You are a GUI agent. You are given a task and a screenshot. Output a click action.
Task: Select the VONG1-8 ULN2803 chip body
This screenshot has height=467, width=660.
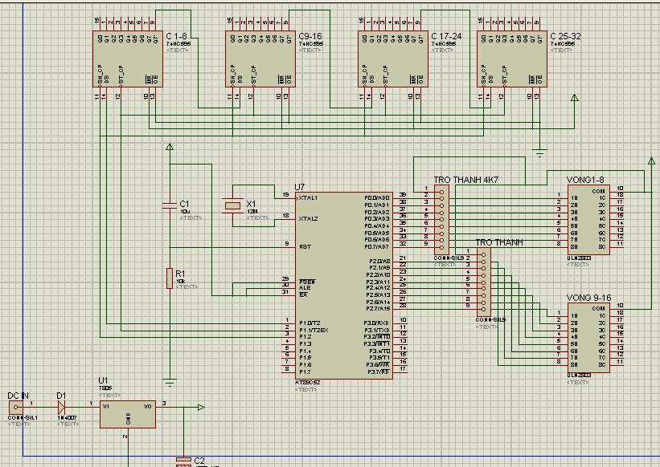pos(588,220)
